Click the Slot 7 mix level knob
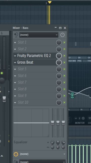The height and width of the screenshot is (163, 91). coord(59,83)
